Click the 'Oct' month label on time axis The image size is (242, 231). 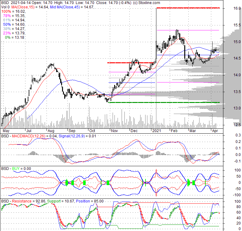coord(92,131)
